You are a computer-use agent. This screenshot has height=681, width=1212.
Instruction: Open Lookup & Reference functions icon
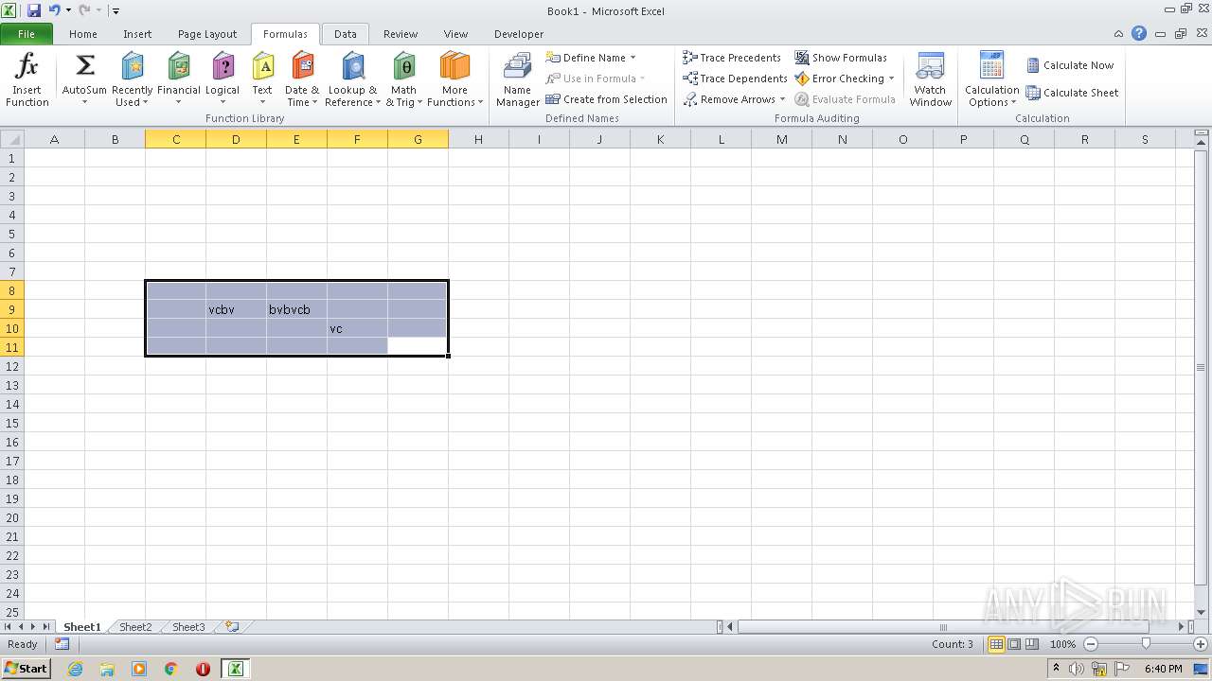352,66
